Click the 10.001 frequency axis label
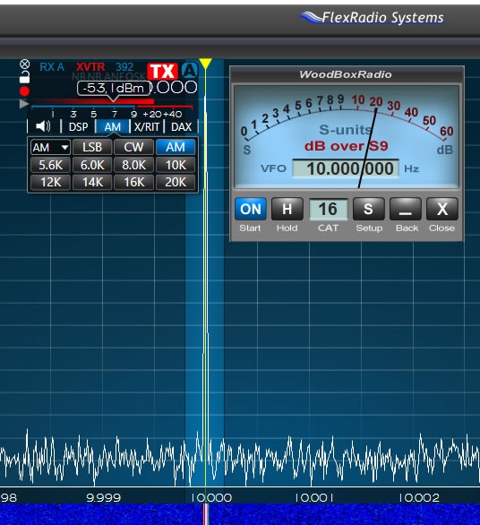 pyautogui.click(x=314, y=497)
